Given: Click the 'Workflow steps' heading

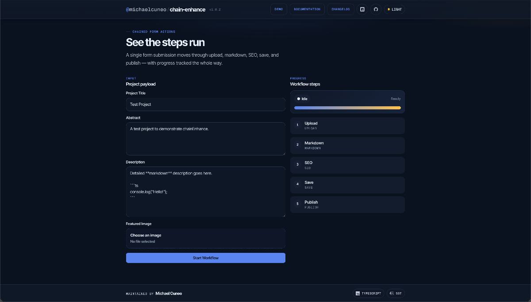Looking at the screenshot, I should 305,84.
